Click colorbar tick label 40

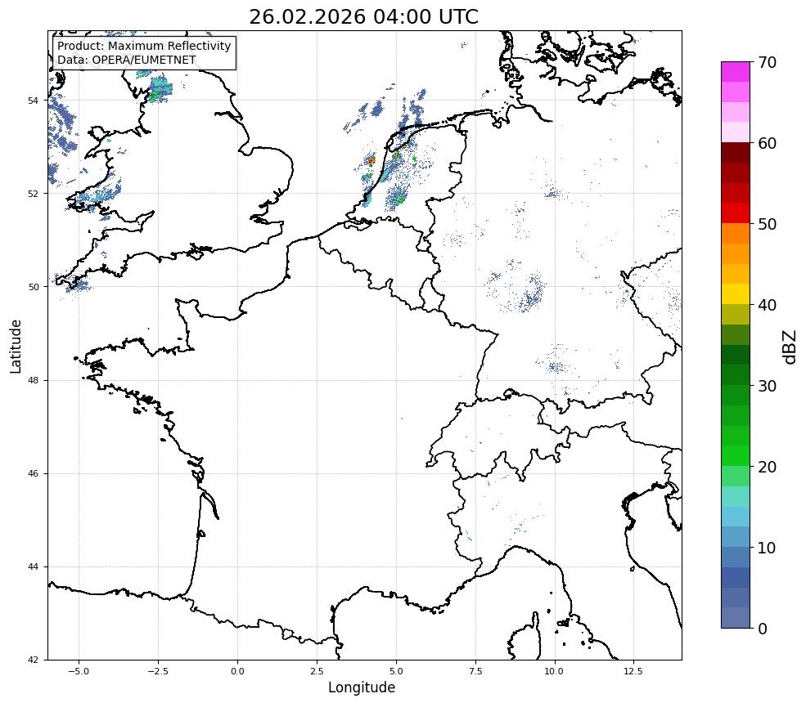[767, 305]
